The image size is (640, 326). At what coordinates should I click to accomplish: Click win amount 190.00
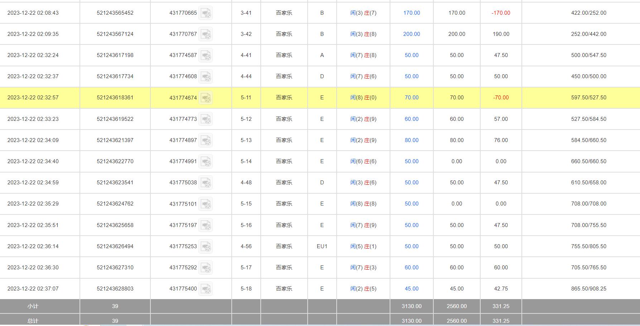click(x=501, y=34)
